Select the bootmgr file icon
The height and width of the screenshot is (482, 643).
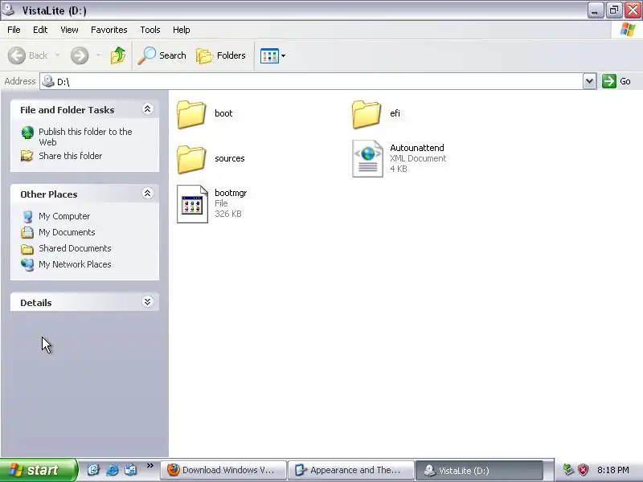click(x=192, y=204)
